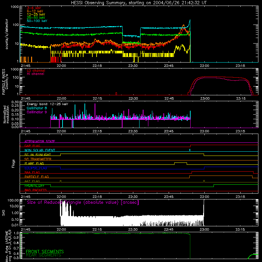Click the LO channel legend label
This screenshot has width=262, height=262.
tap(36, 70)
